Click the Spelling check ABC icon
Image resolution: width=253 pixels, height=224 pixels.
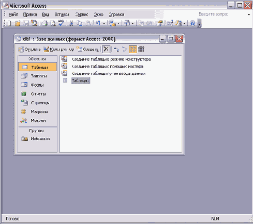pos(61,23)
